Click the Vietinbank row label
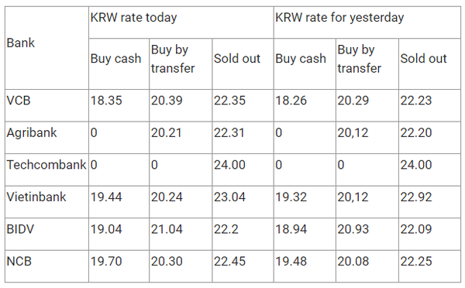 click(36, 197)
